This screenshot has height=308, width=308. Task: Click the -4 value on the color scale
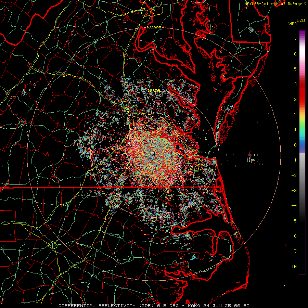pyautogui.click(x=294, y=206)
